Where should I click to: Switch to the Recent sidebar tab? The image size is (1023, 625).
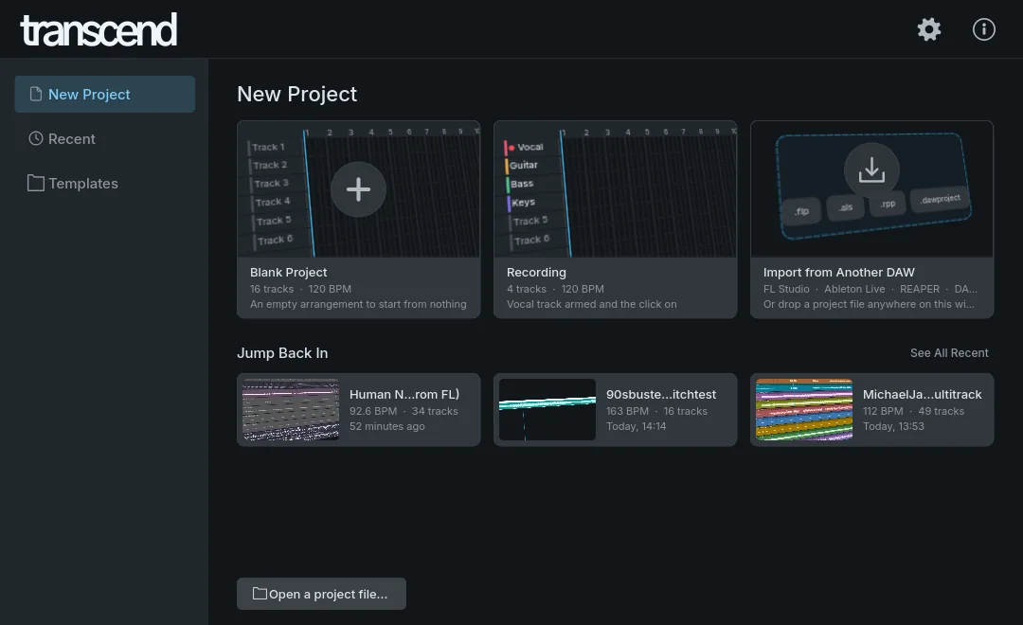pyautogui.click(x=105, y=139)
